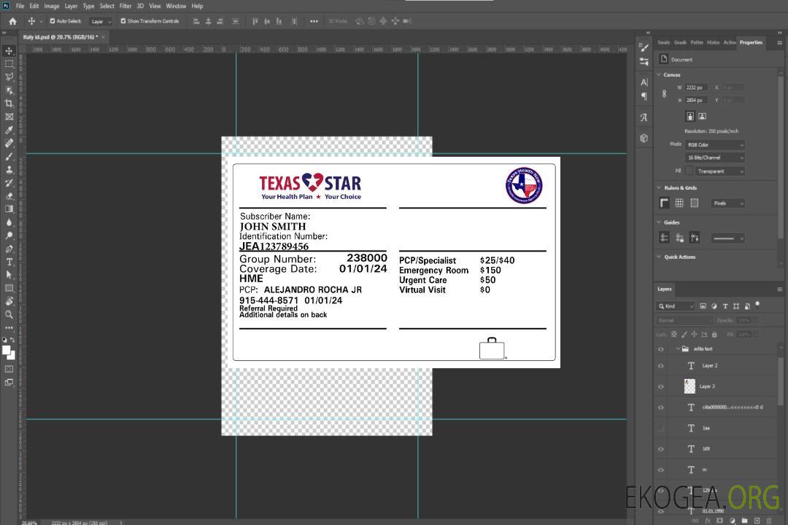Toggle the rulers icon in Rulers & Grids
This screenshot has height=525, width=788.
[664, 203]
